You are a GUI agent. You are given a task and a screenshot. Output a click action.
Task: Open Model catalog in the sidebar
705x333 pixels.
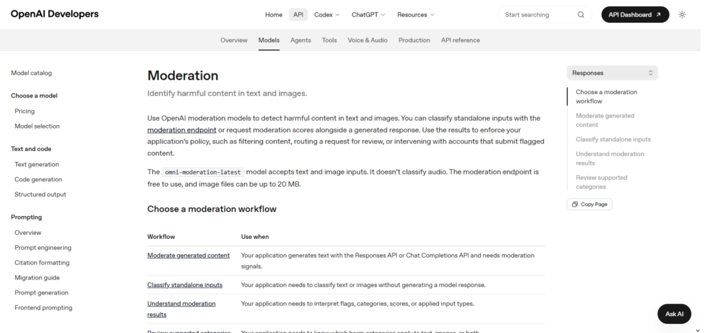[x=32, y=73]
